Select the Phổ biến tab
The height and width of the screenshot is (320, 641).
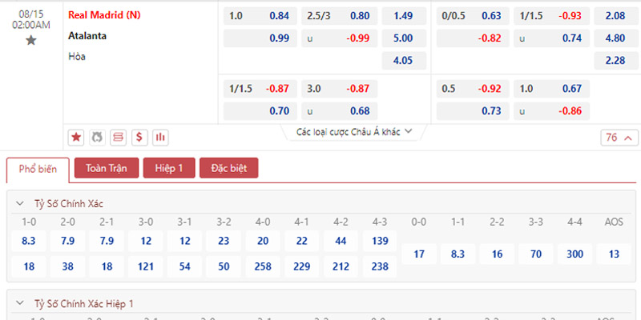38,169
